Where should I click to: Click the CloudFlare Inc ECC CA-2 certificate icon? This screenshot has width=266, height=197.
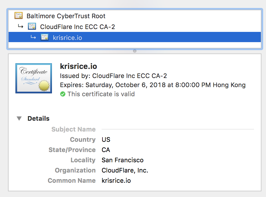[32, 26]
